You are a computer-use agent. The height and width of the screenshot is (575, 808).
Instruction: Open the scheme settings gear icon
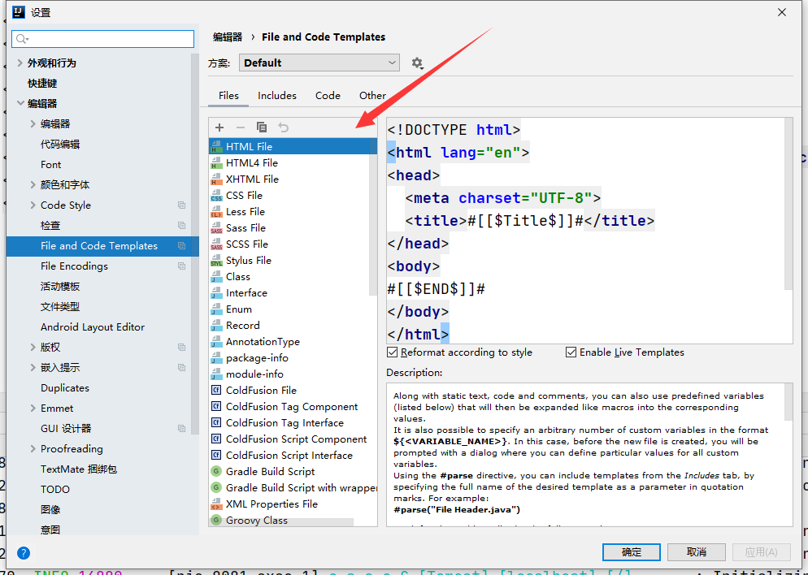pos(417,63)
